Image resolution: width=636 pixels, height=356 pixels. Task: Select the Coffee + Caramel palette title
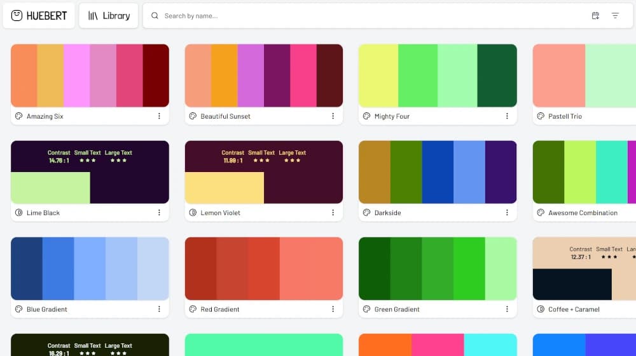coord(574,309)
